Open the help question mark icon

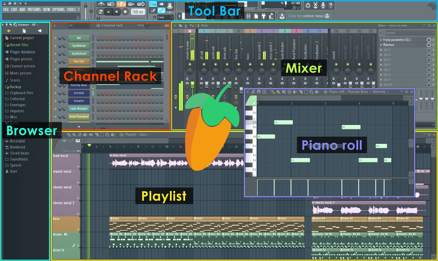click(x=331, y=5)
